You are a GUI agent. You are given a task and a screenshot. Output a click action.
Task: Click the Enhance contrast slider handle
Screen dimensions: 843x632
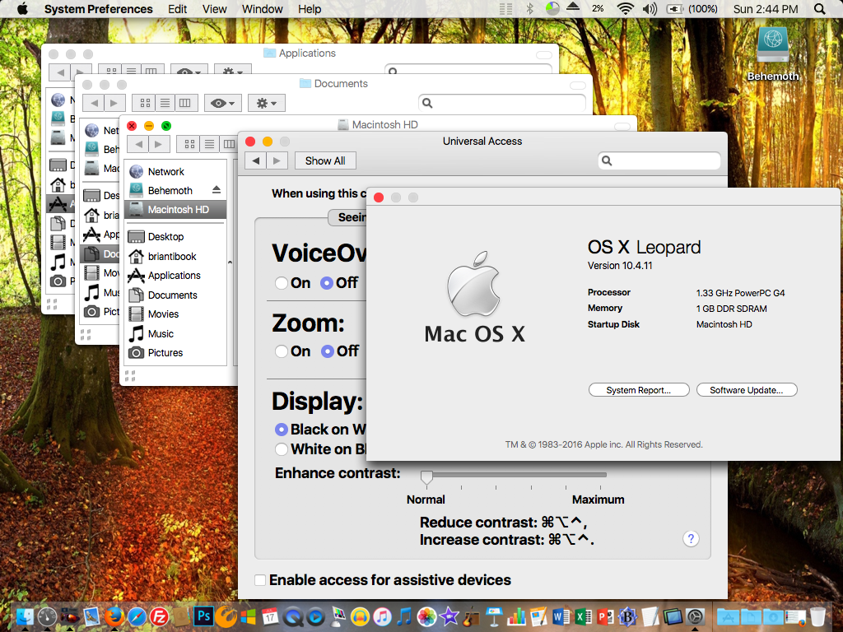click(x=427, y=477)
